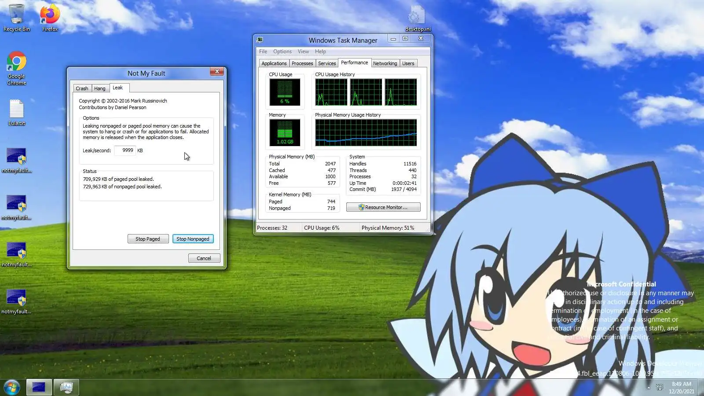Image resolution: width=704 pixels, height=396 pixels.
Task: Select the Firefox desktop shortcut
Action: point(50,18)
